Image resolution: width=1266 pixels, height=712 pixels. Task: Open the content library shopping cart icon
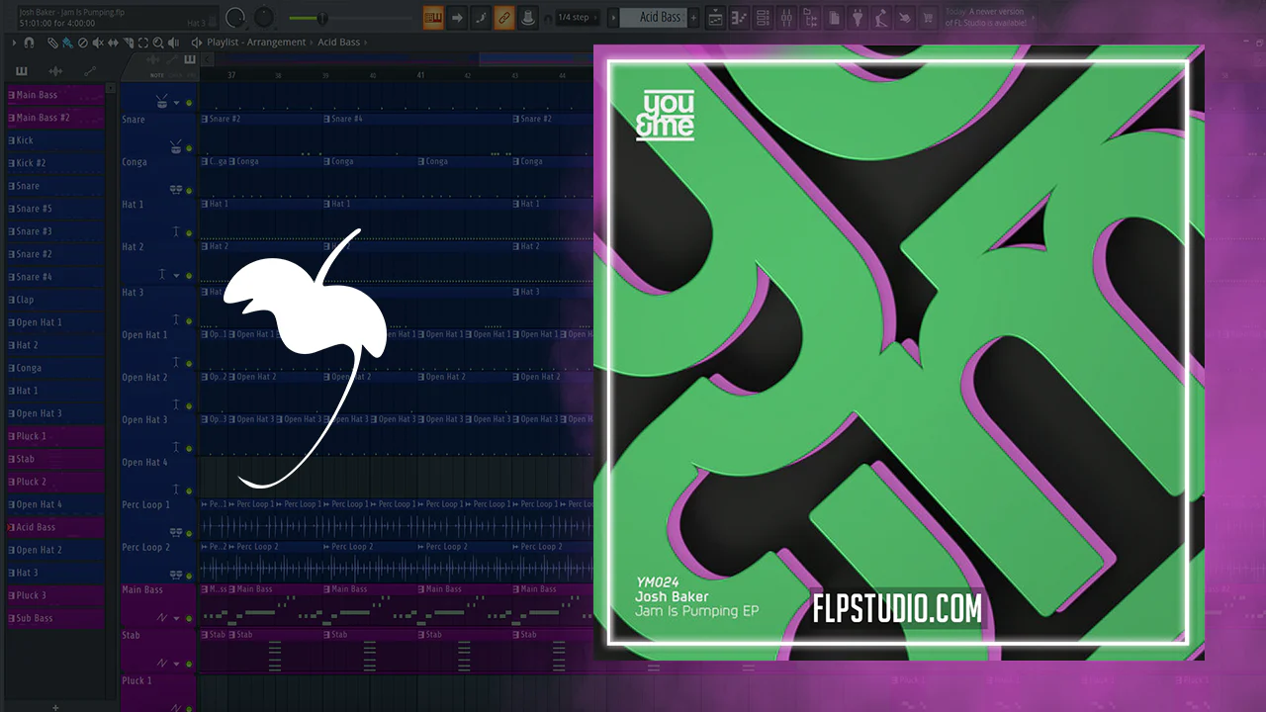(928, 17)
